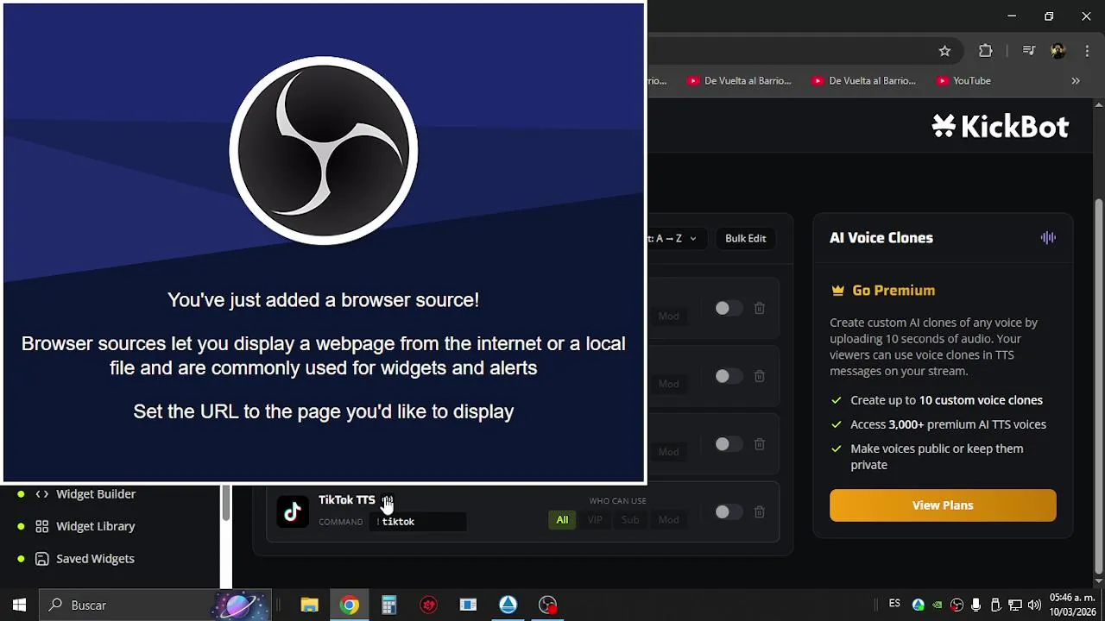Open the red gear app in taskbar
Viewport: 1105px width, 621px height.
pyautogui.click(x=429, y=605)
